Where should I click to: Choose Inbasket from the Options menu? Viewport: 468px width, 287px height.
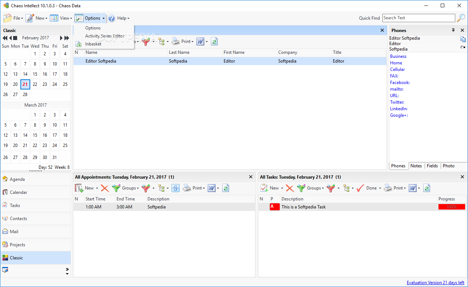(x=93, y=44)
